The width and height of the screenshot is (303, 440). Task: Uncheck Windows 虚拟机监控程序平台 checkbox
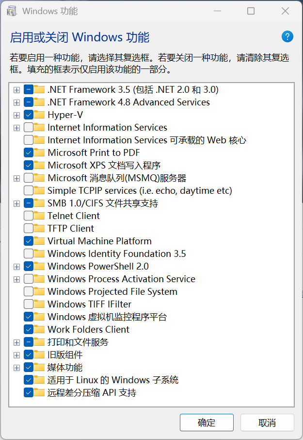point(29,317)
